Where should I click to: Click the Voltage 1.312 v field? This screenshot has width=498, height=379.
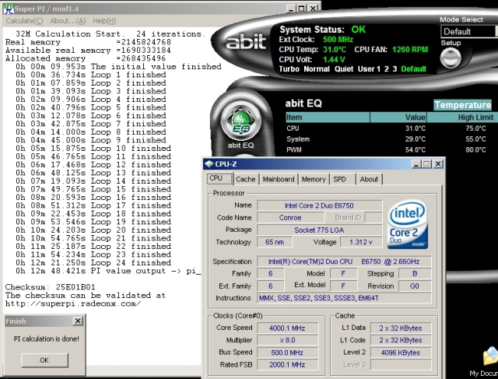click(361, 242)
